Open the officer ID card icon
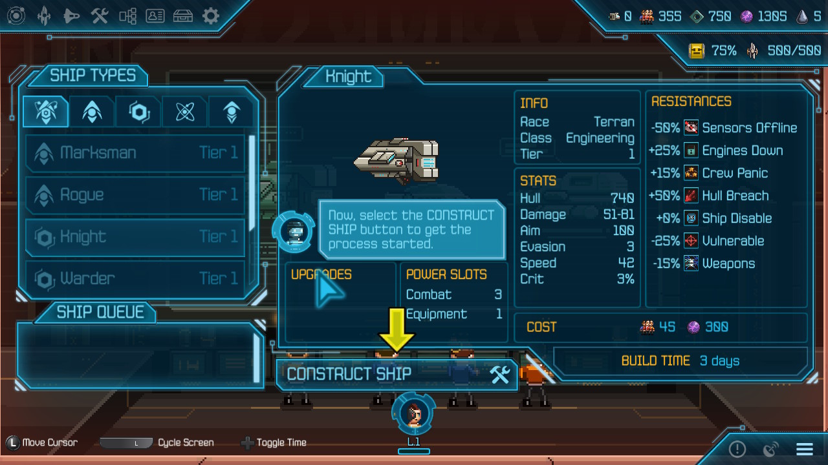The width and height of the screenshot is (828, 465). (155, 15)
